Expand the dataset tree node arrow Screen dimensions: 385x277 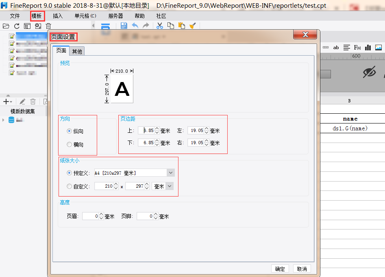point(3,120)
